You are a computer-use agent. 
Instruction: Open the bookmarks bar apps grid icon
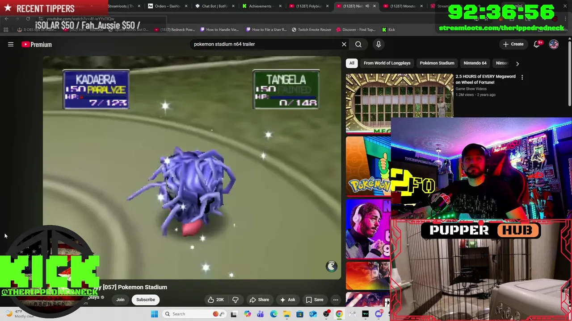point(6,30)
